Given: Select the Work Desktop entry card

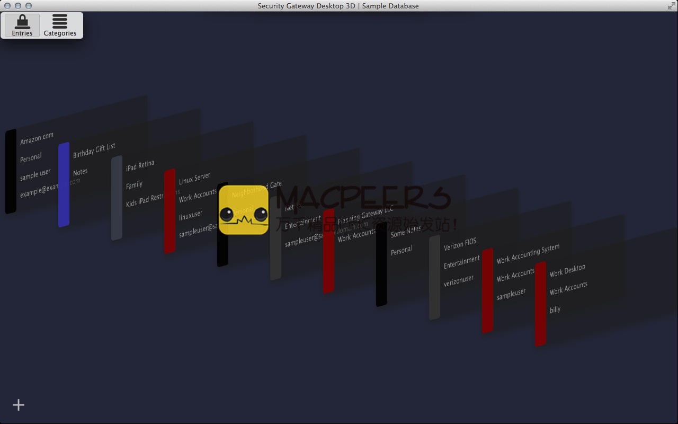Looking at the screenshot, I should 567,271.
